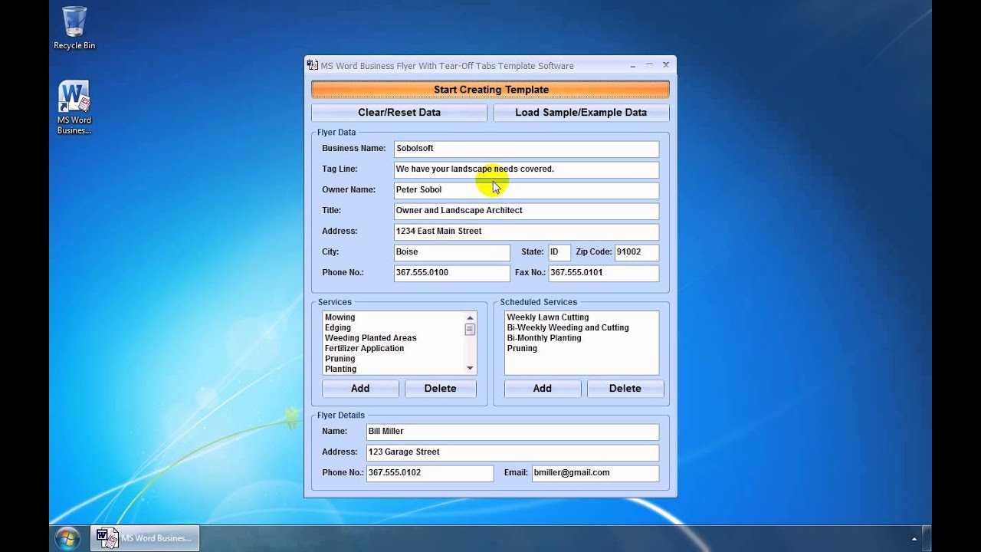Minimize the template software window
The width and height of the screenshot is (981, 552).
click(632, 65)
